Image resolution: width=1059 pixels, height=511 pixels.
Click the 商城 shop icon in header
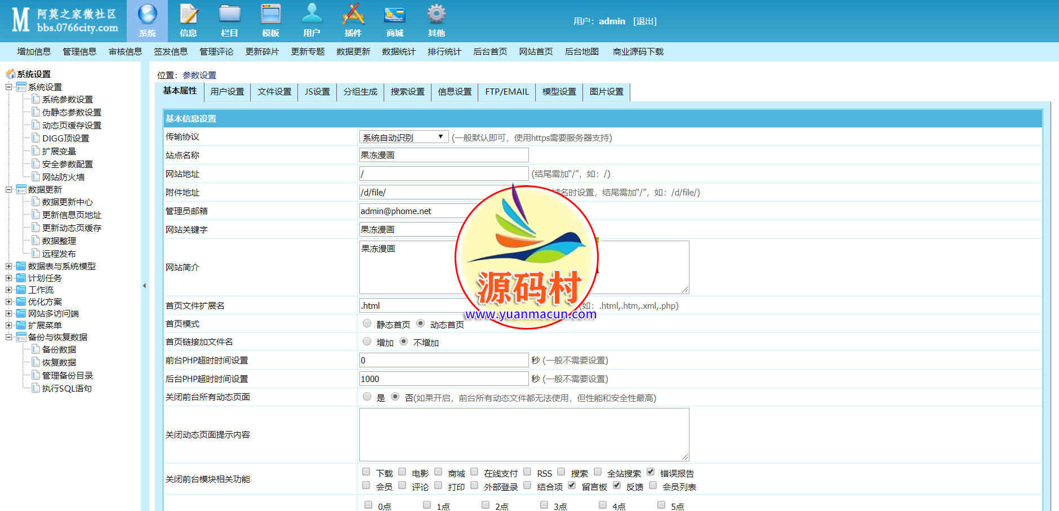394,15
